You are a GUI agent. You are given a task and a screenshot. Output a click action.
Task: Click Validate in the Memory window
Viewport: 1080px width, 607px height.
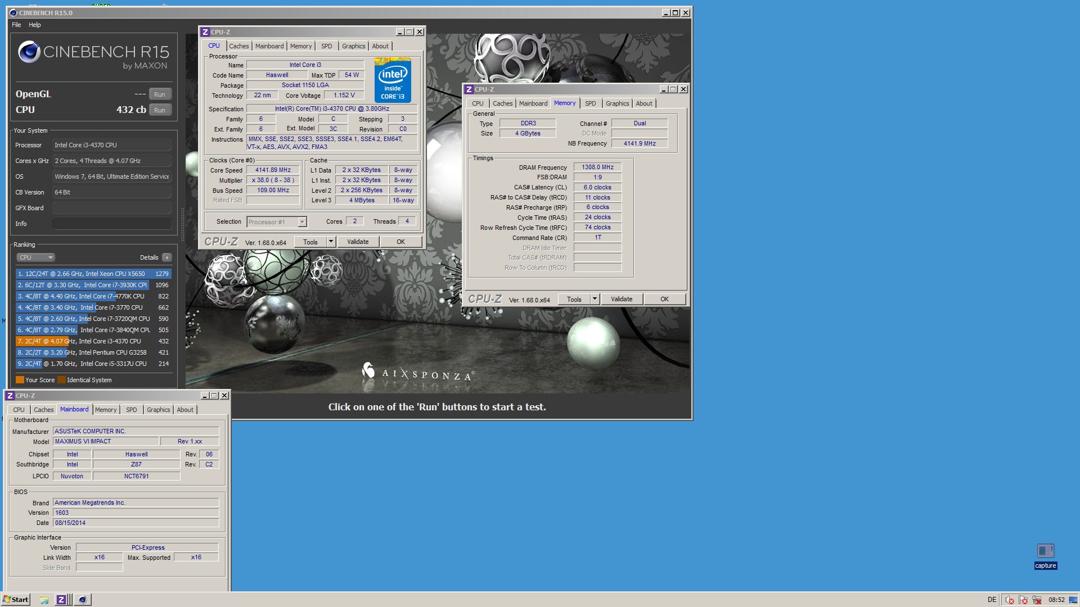coord(622,299)
